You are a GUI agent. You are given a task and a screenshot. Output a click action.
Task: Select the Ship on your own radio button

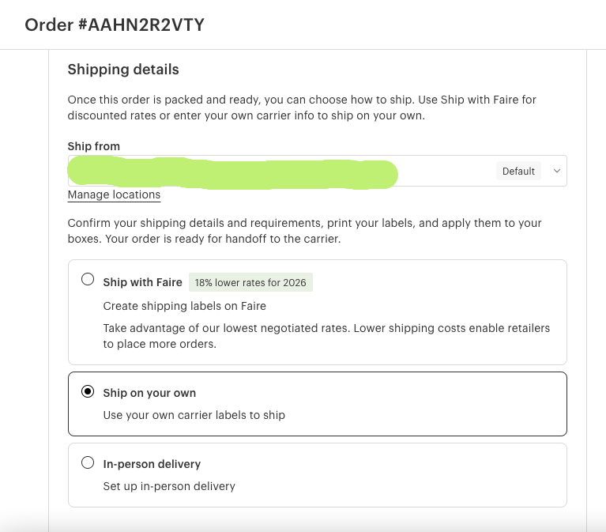pyautogui.click(x=88, y=391)
